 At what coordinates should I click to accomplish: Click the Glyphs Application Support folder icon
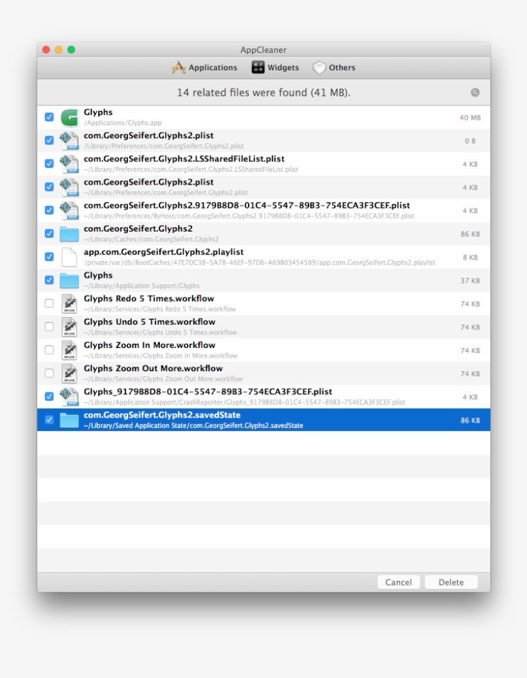click(x=69, y=280)
